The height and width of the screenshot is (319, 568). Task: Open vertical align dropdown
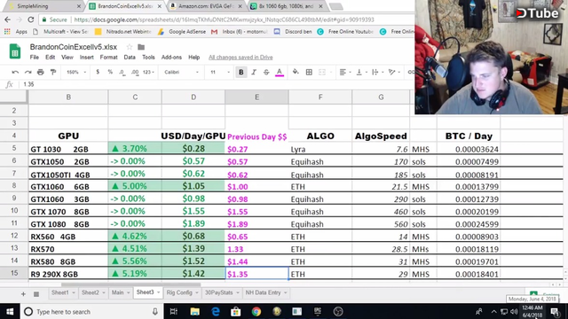(x=361, y=73)
